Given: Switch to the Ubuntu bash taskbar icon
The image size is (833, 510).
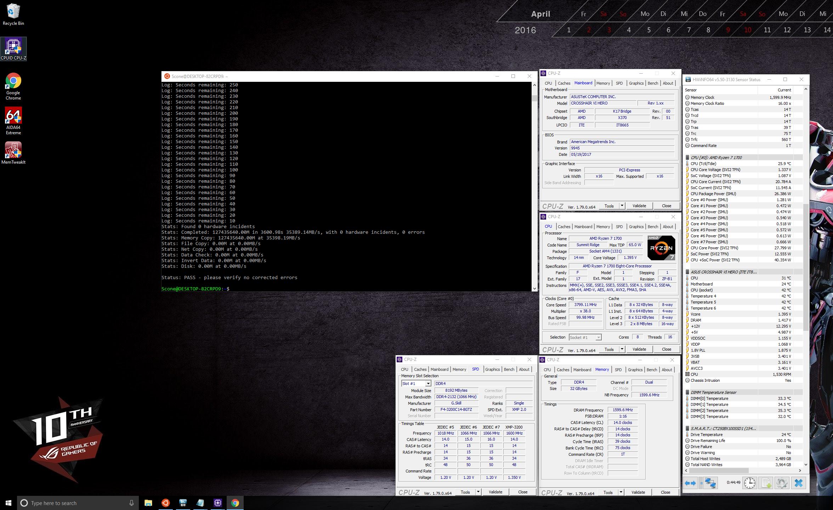Looking at the screenshot, I should (165, 503).
